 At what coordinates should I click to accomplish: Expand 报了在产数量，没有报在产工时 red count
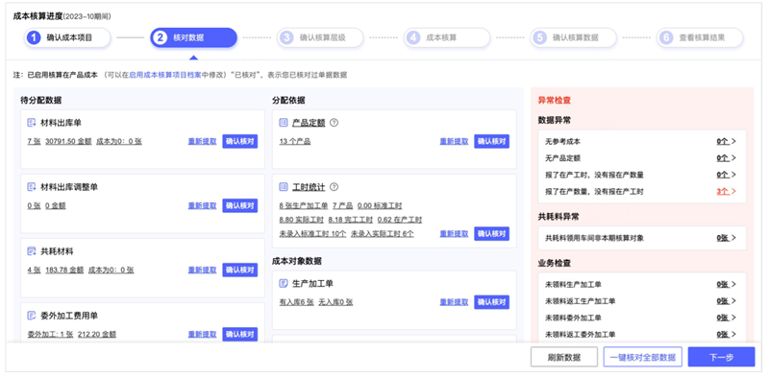tap(727, 192)
